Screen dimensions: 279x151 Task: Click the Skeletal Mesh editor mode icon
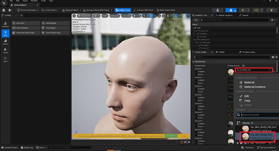coord(231,10)
